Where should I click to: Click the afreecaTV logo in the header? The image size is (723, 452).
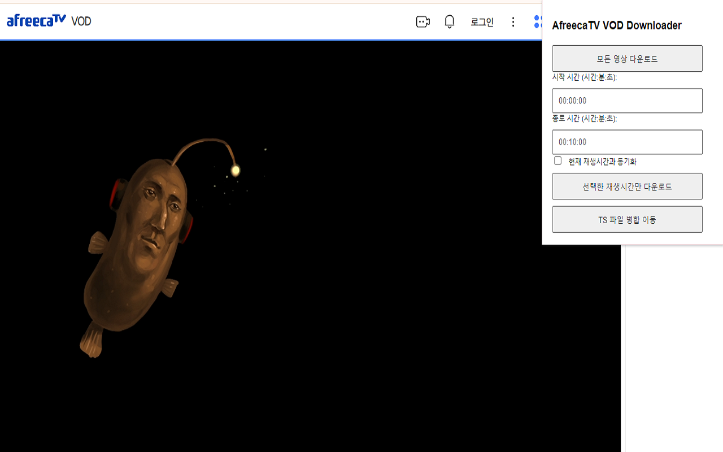tap(36, 20)
